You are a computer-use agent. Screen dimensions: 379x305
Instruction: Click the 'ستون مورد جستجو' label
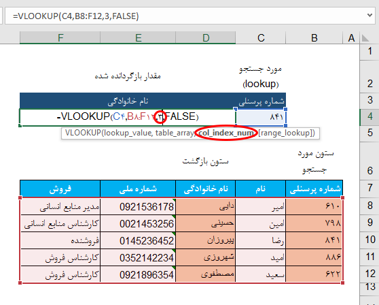(x=315, y=161)
